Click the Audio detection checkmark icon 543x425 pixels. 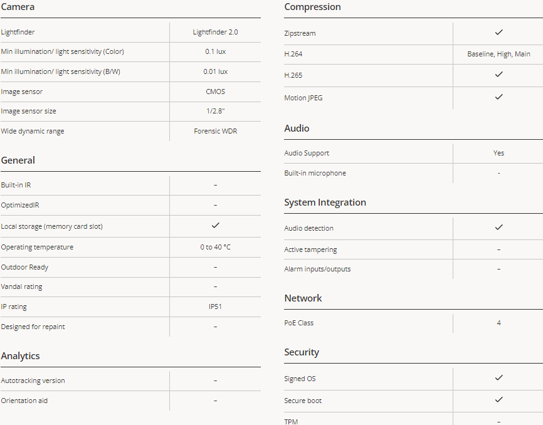tap(498, 227)
